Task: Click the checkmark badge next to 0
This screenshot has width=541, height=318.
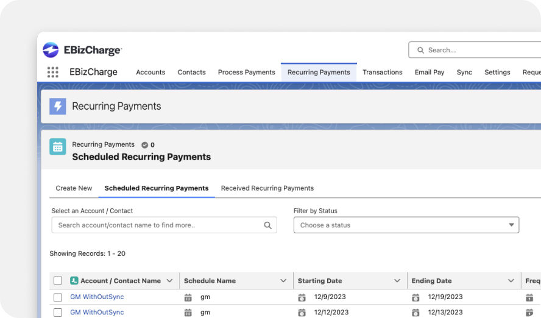Action: pyautogui.click(x=145, y=145)
